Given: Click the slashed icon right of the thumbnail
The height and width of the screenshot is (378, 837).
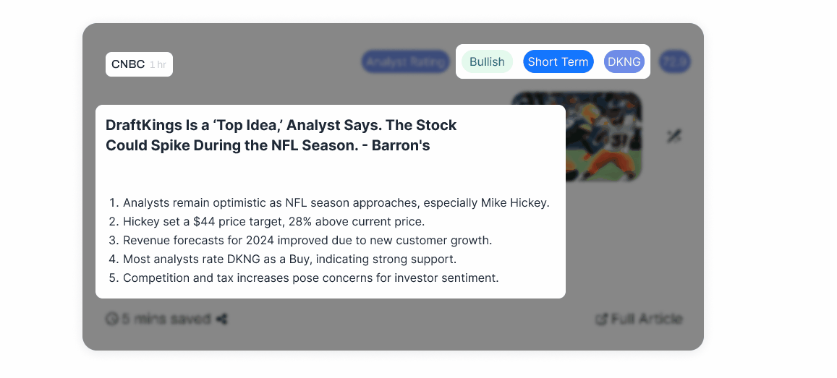Looking at the screenshot, I should [674, 137].
